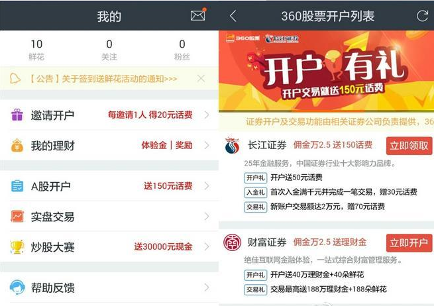The image size is (434, 306).
Task: Open chevron on the 实盘交易 row
Action: coord(207,217)
